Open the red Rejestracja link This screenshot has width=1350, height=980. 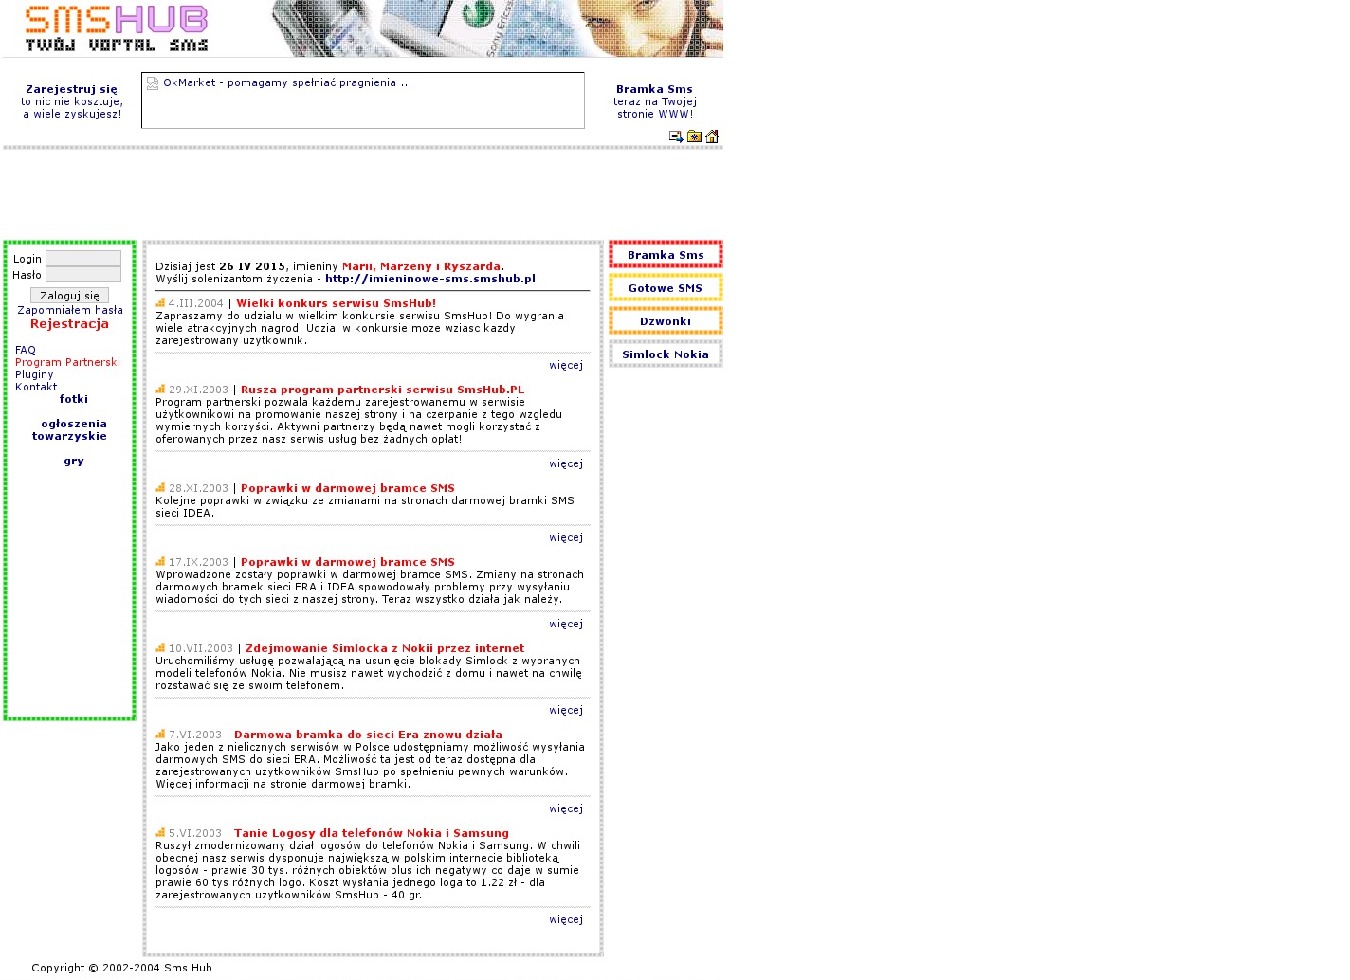(69, 324)
